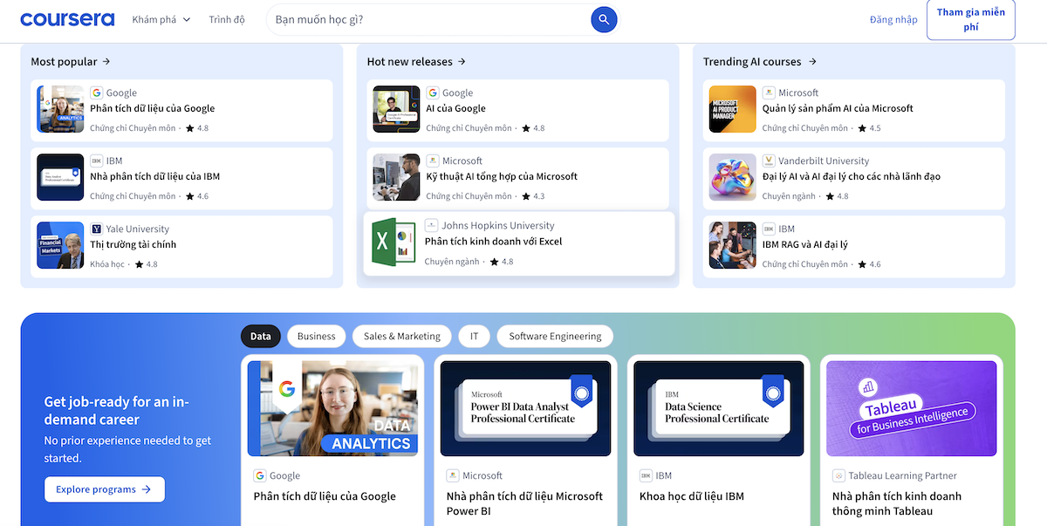Focus the Bạn muốn học gì search field

pyautogui.click(x=428, y=19)
